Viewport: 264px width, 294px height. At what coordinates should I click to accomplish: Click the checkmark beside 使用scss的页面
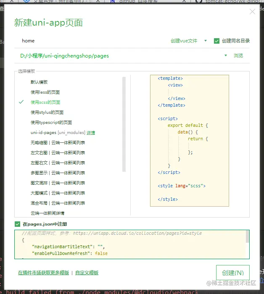click(21, 102)
